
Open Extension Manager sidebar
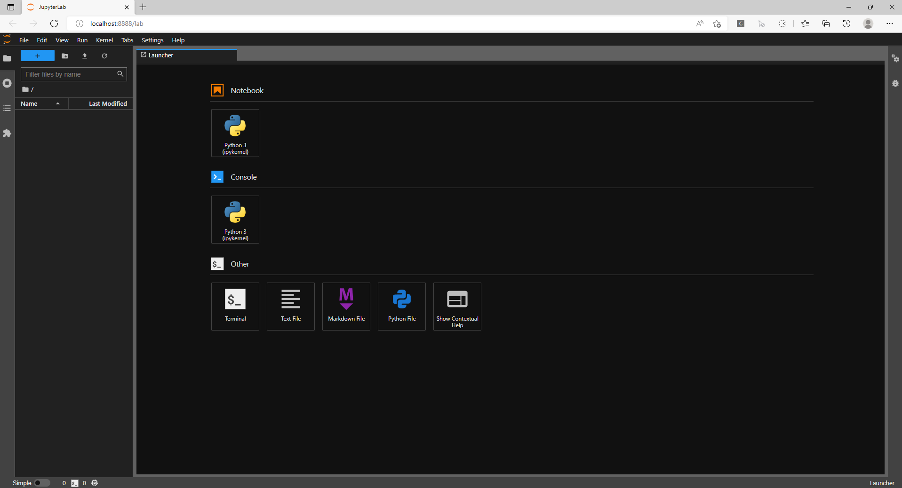click(7, 133)
